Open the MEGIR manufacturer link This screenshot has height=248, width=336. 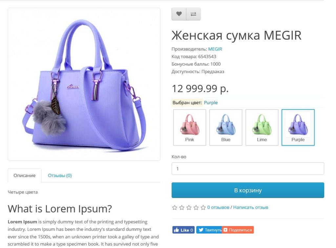[x=215, y=49]
